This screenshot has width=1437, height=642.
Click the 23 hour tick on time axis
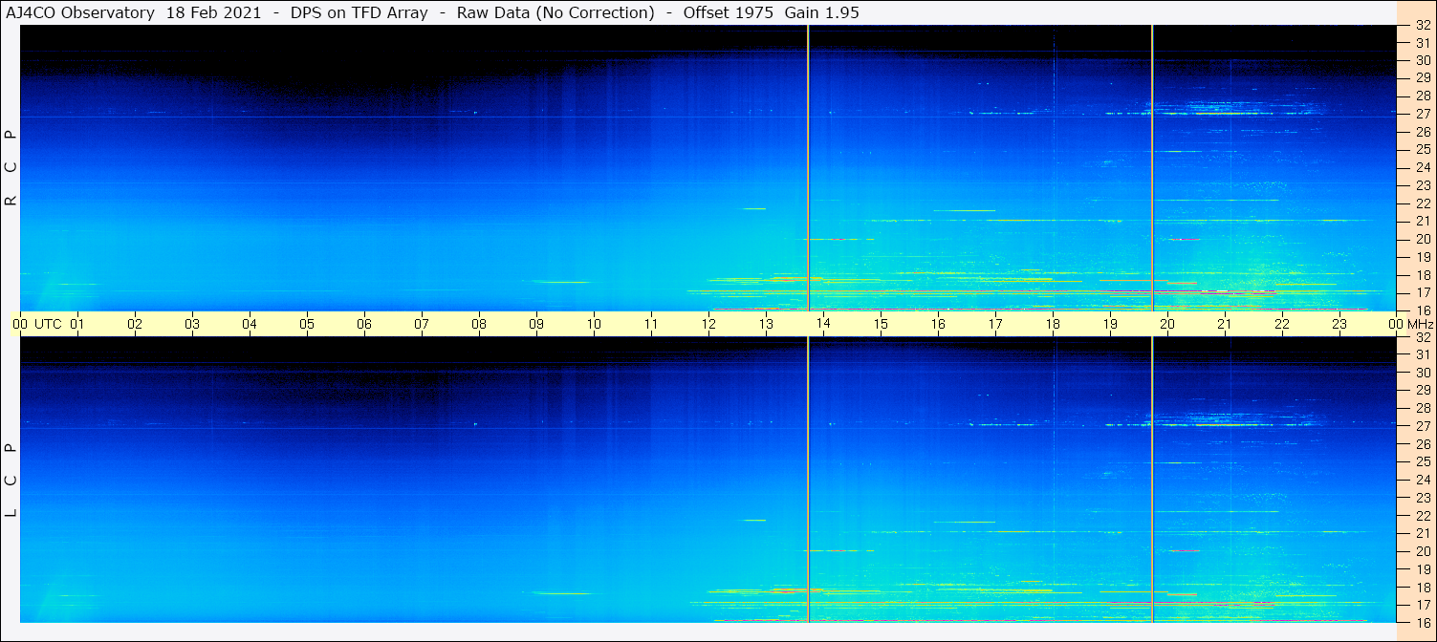(1339, 324)
